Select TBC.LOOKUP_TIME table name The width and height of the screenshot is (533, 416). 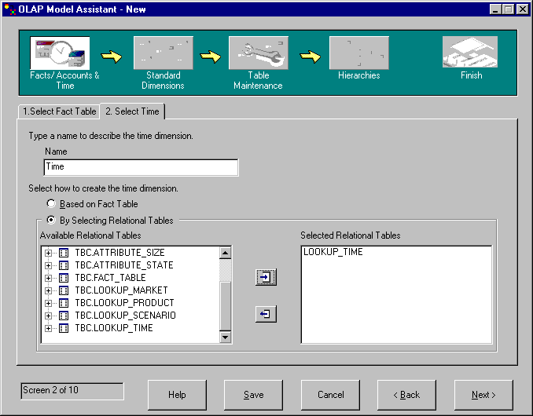pyautogui.click(x=114, y=328)
